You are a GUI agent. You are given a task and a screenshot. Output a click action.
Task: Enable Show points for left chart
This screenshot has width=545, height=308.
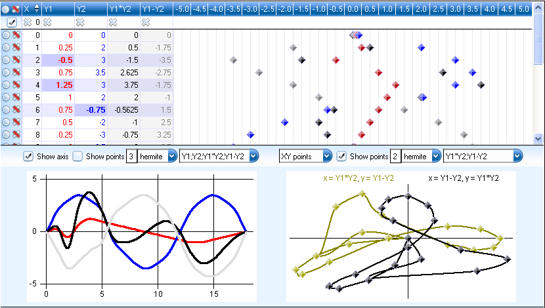pos(77,157)
